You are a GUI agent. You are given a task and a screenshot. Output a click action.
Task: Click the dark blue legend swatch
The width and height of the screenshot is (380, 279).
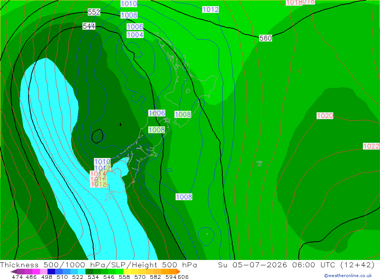tap(51, 271)
